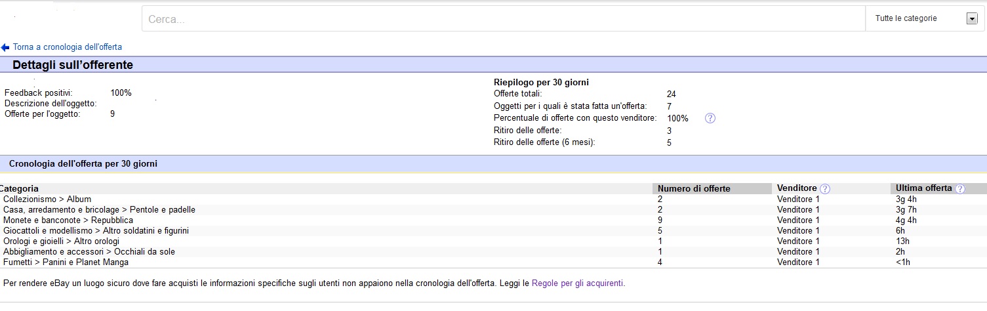Open the help icon next to Venditore header
This screenshot has width=987, height=311.
coord(825,189)
